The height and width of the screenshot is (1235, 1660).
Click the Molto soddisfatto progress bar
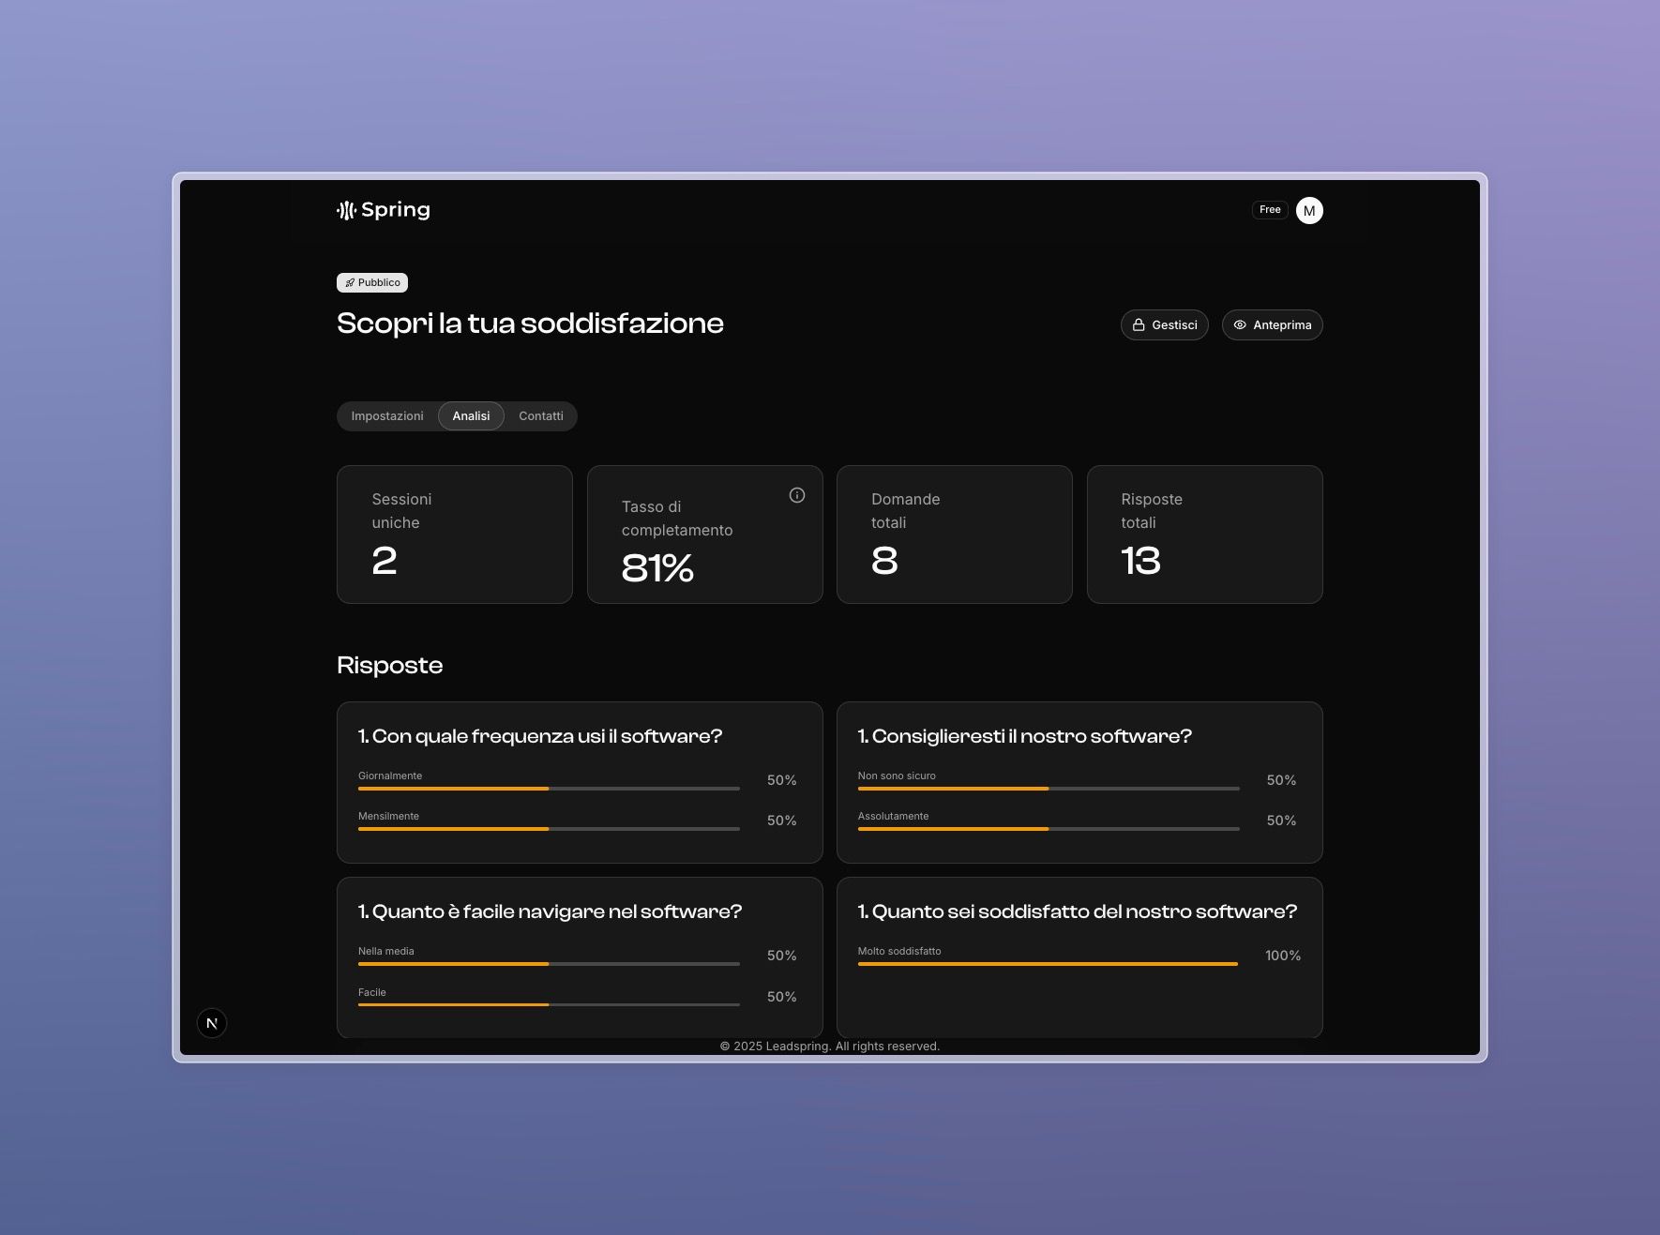click(1048, 964)
